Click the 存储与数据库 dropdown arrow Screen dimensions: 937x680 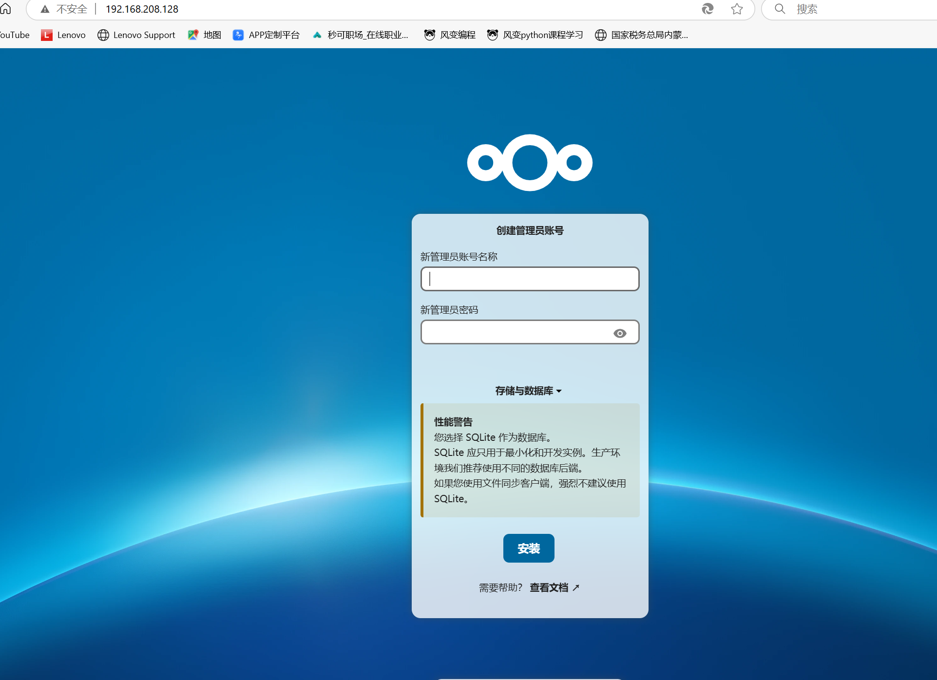tap(559, 391)
